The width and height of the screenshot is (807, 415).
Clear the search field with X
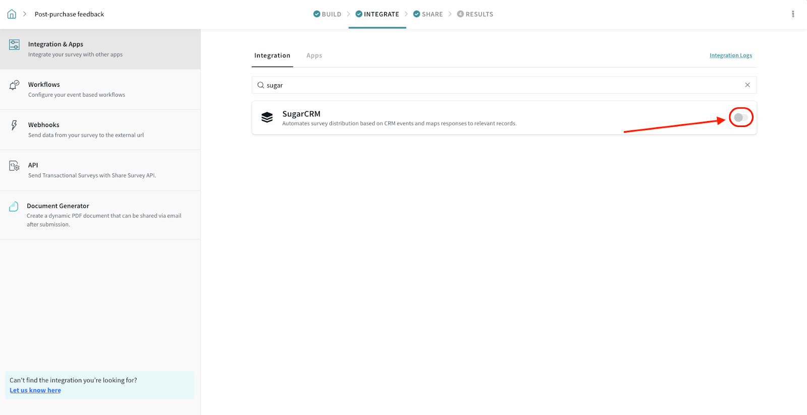coord(747,85)
